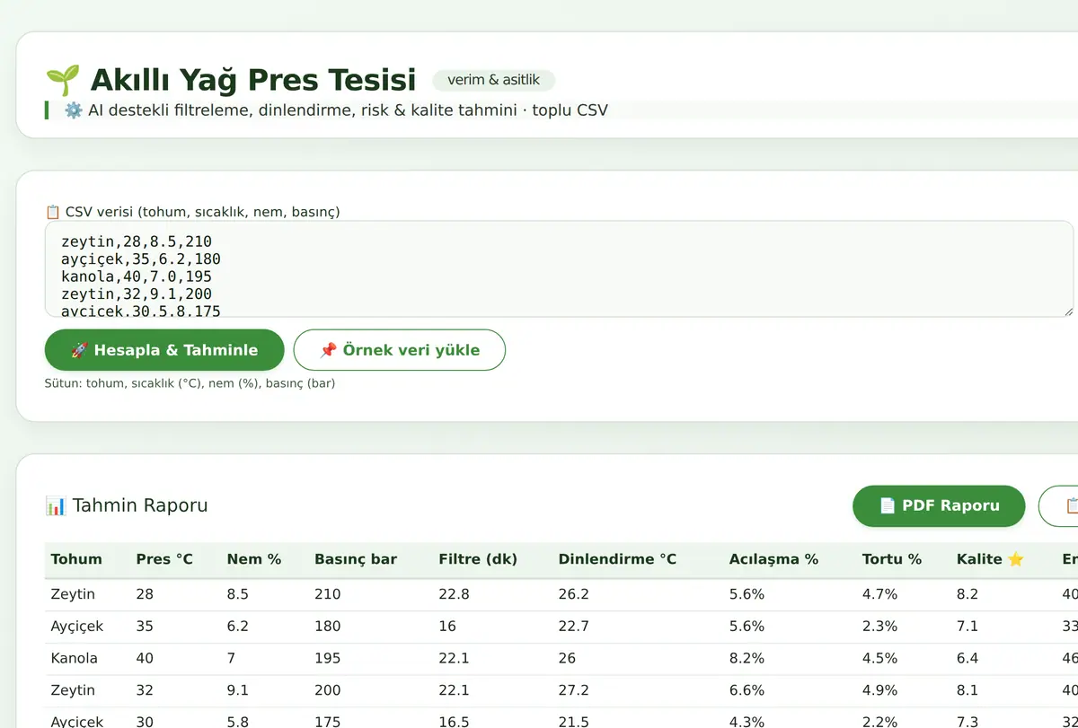Export the PDF Raporu
This screenshot has width=1078, height=728.
(939, 505)
